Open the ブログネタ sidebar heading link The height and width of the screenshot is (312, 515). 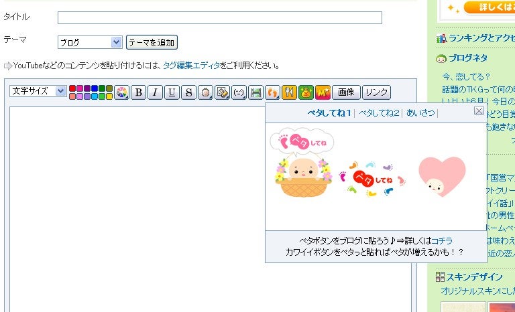(468, 58)
